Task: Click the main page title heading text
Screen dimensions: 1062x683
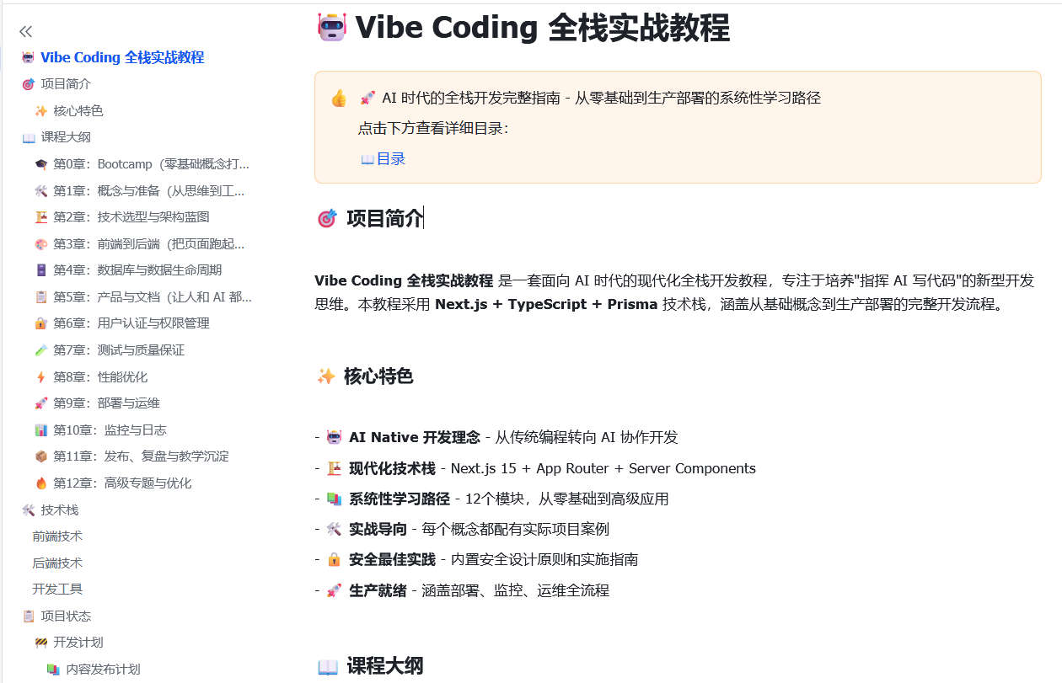Action: 542,28
